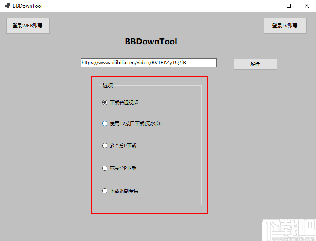Image resolution: width=316 pixels, height=241 pixels.
Task: Select the 下载番剧全集 radio option
Action: click(x=120, y=191)
